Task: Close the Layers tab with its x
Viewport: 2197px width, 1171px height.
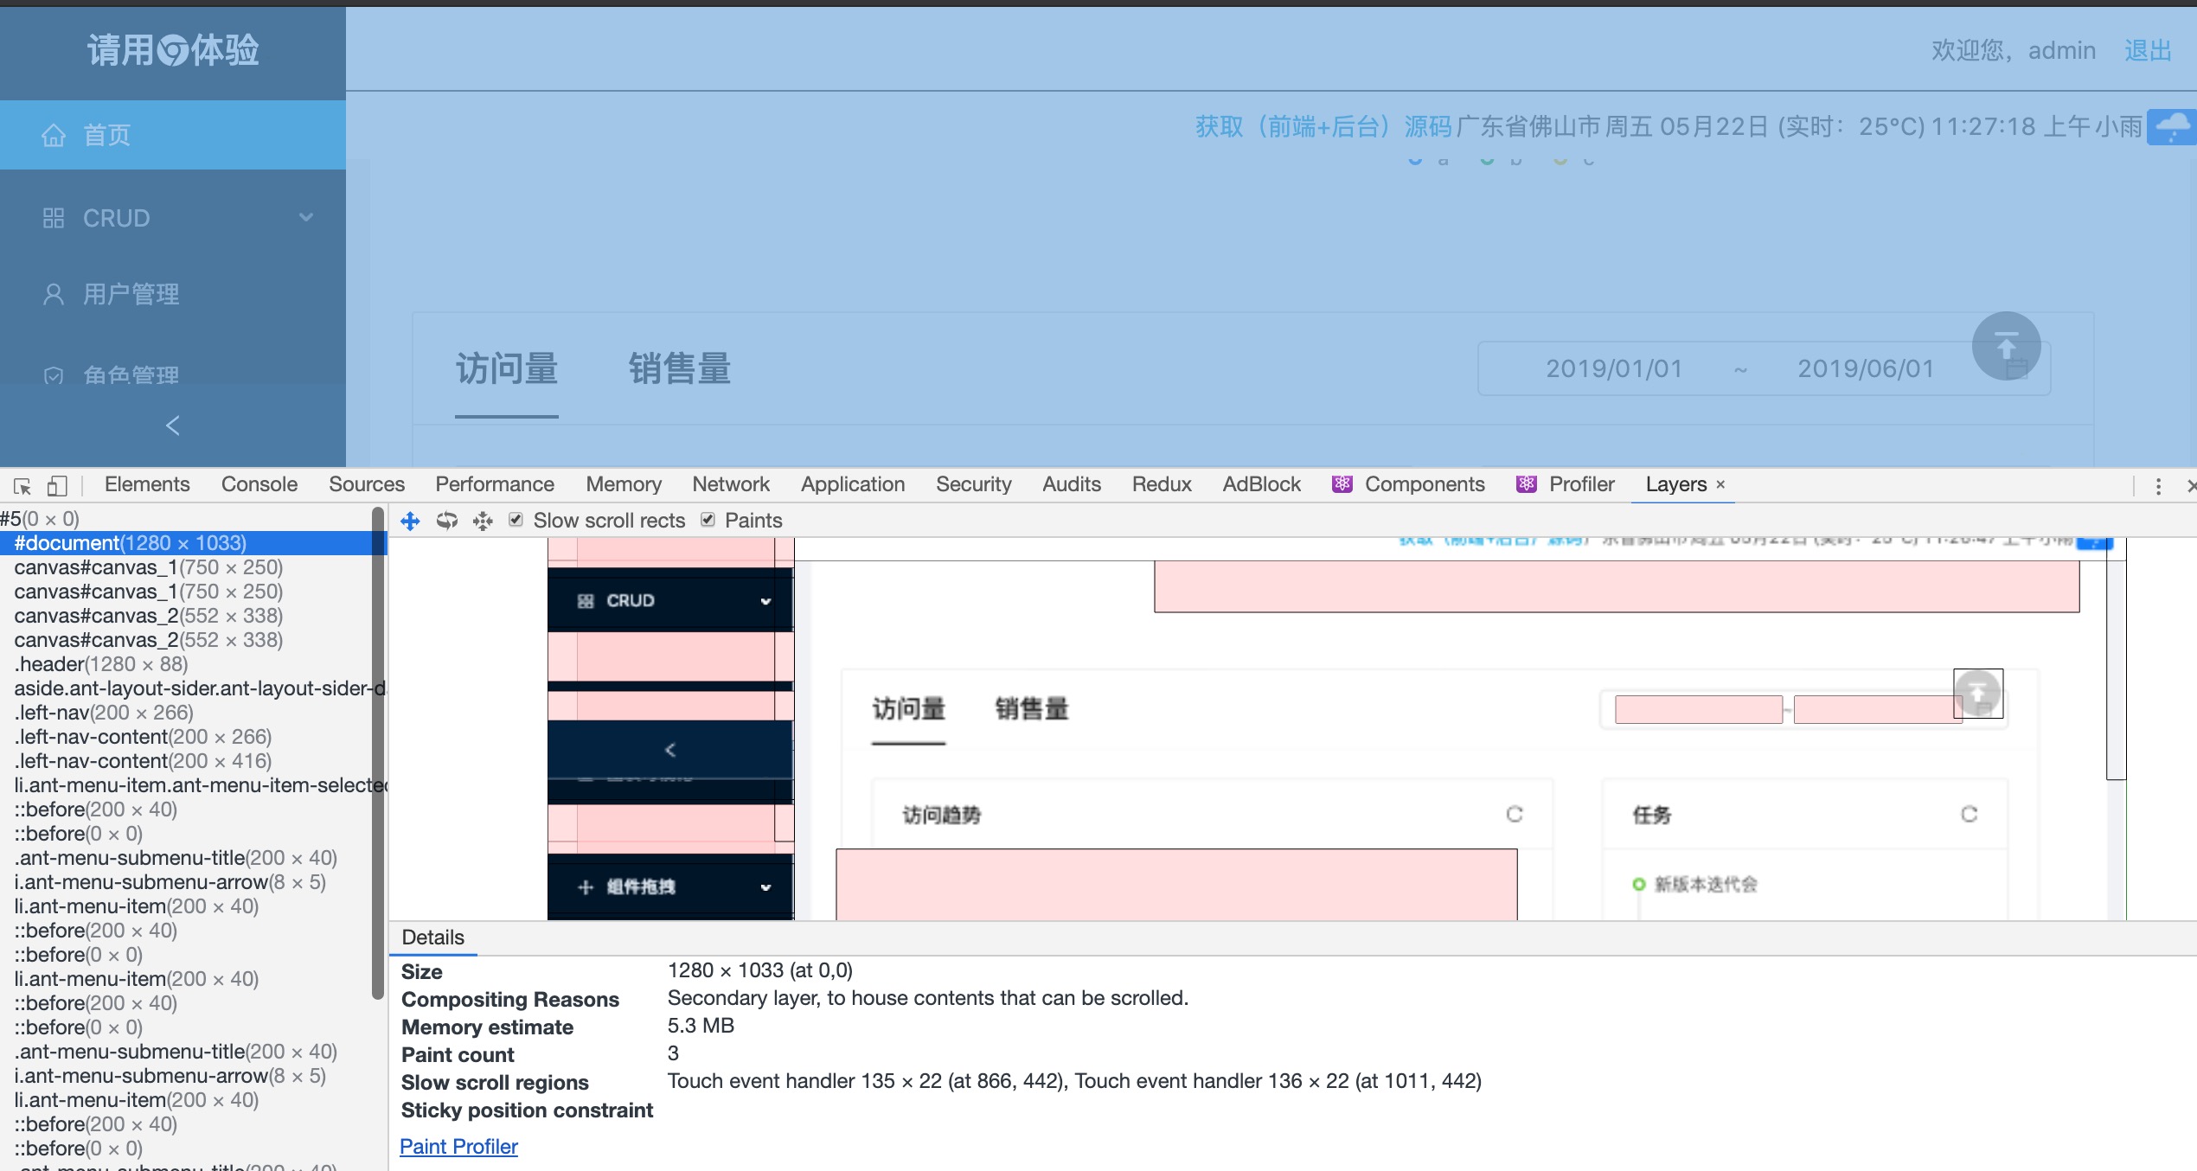Action: click(1720, 484)
